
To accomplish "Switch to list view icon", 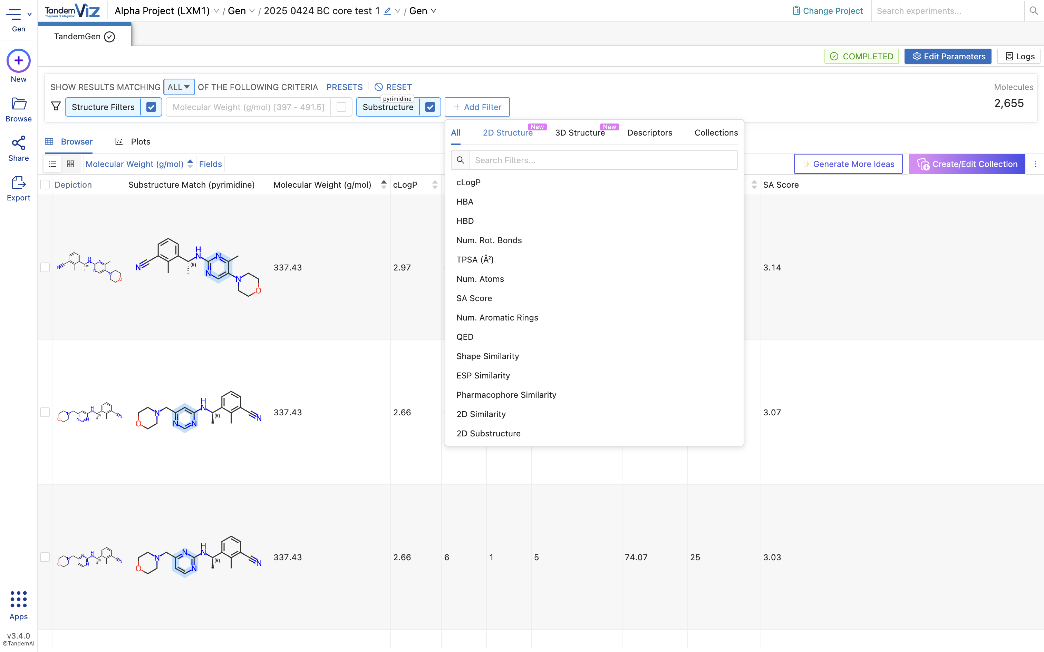I will pos(52,164).
